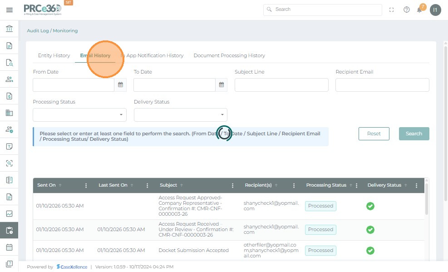The height and width of the screenshot is (272, 448).
Task: Open notifications bell with 7 badge
Action: (420, 9)
